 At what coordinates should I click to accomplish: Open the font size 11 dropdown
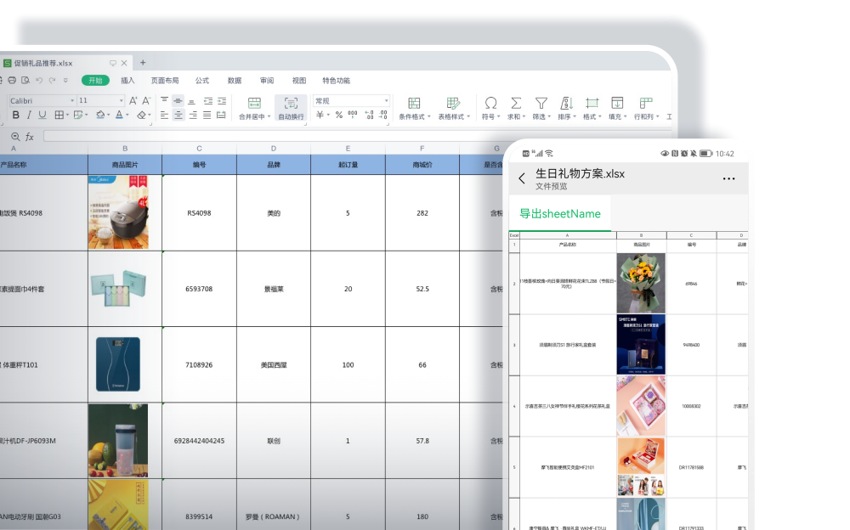coord(121,101)
